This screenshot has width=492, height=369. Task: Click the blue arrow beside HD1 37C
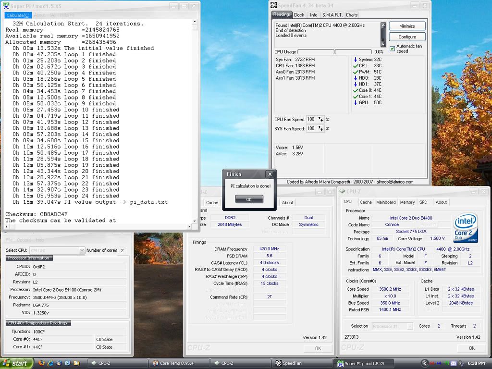356,84
